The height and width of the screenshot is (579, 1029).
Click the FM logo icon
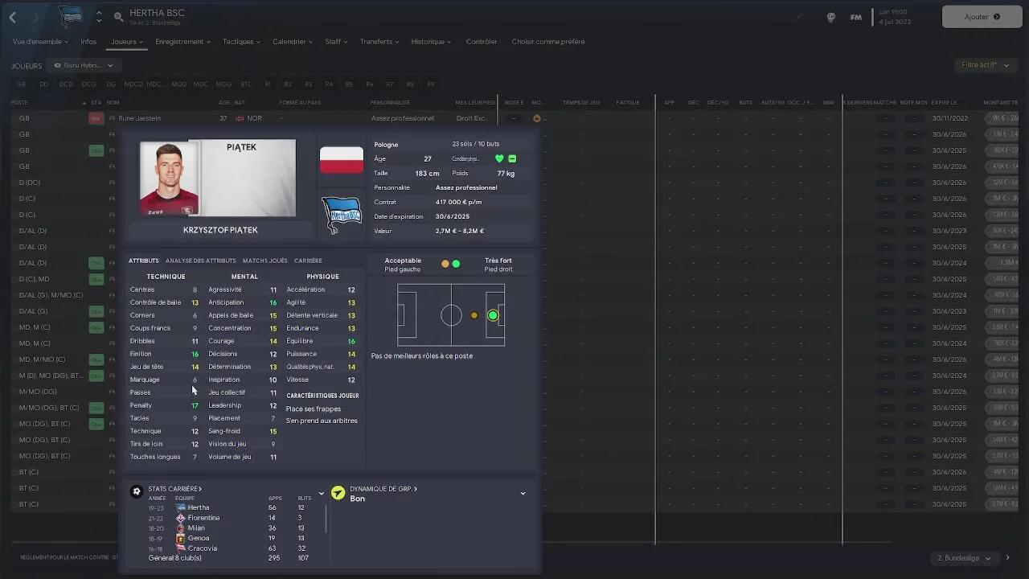click(x=856, y=17)
